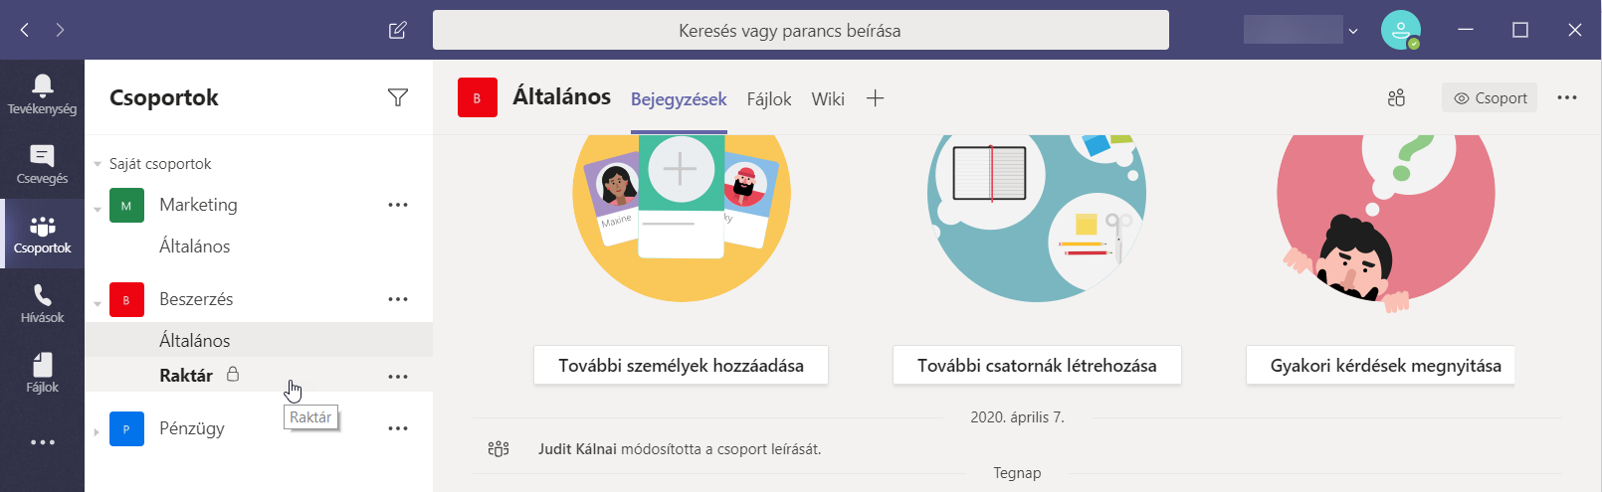Open more options for the Beszerzés team
This screenshot has width=1602, height=492.
tap(398, 299)
